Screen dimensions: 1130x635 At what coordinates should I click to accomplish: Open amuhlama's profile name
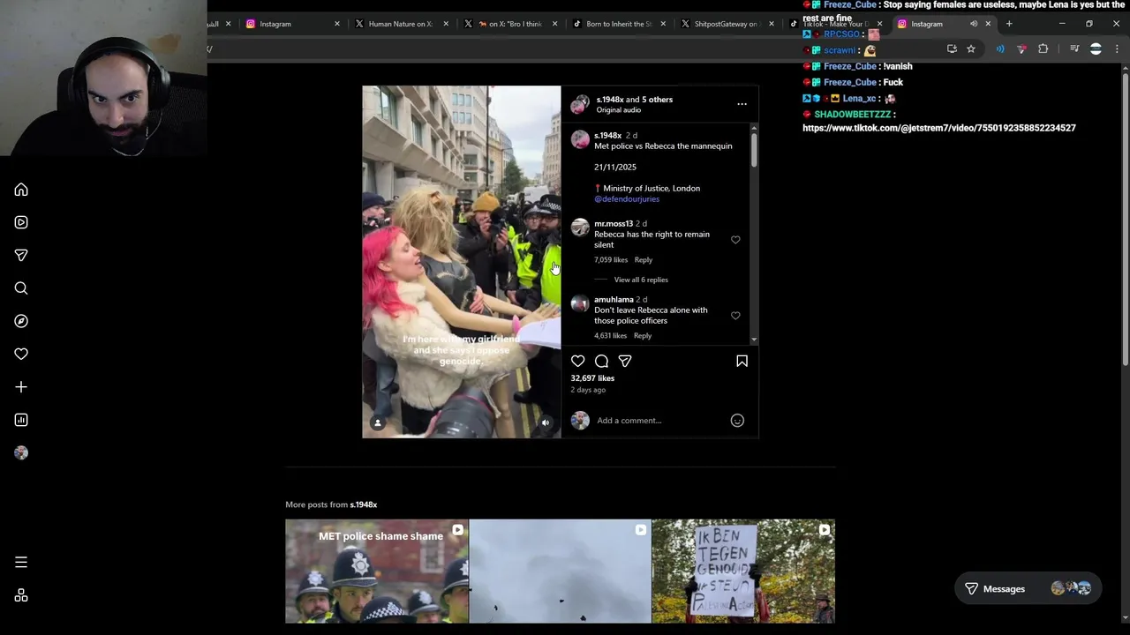(x=614, y=300)
